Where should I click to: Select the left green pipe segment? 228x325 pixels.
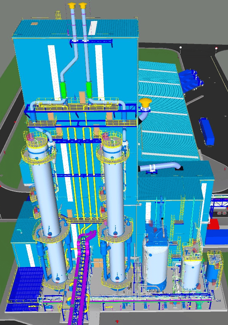coord(63,89)
